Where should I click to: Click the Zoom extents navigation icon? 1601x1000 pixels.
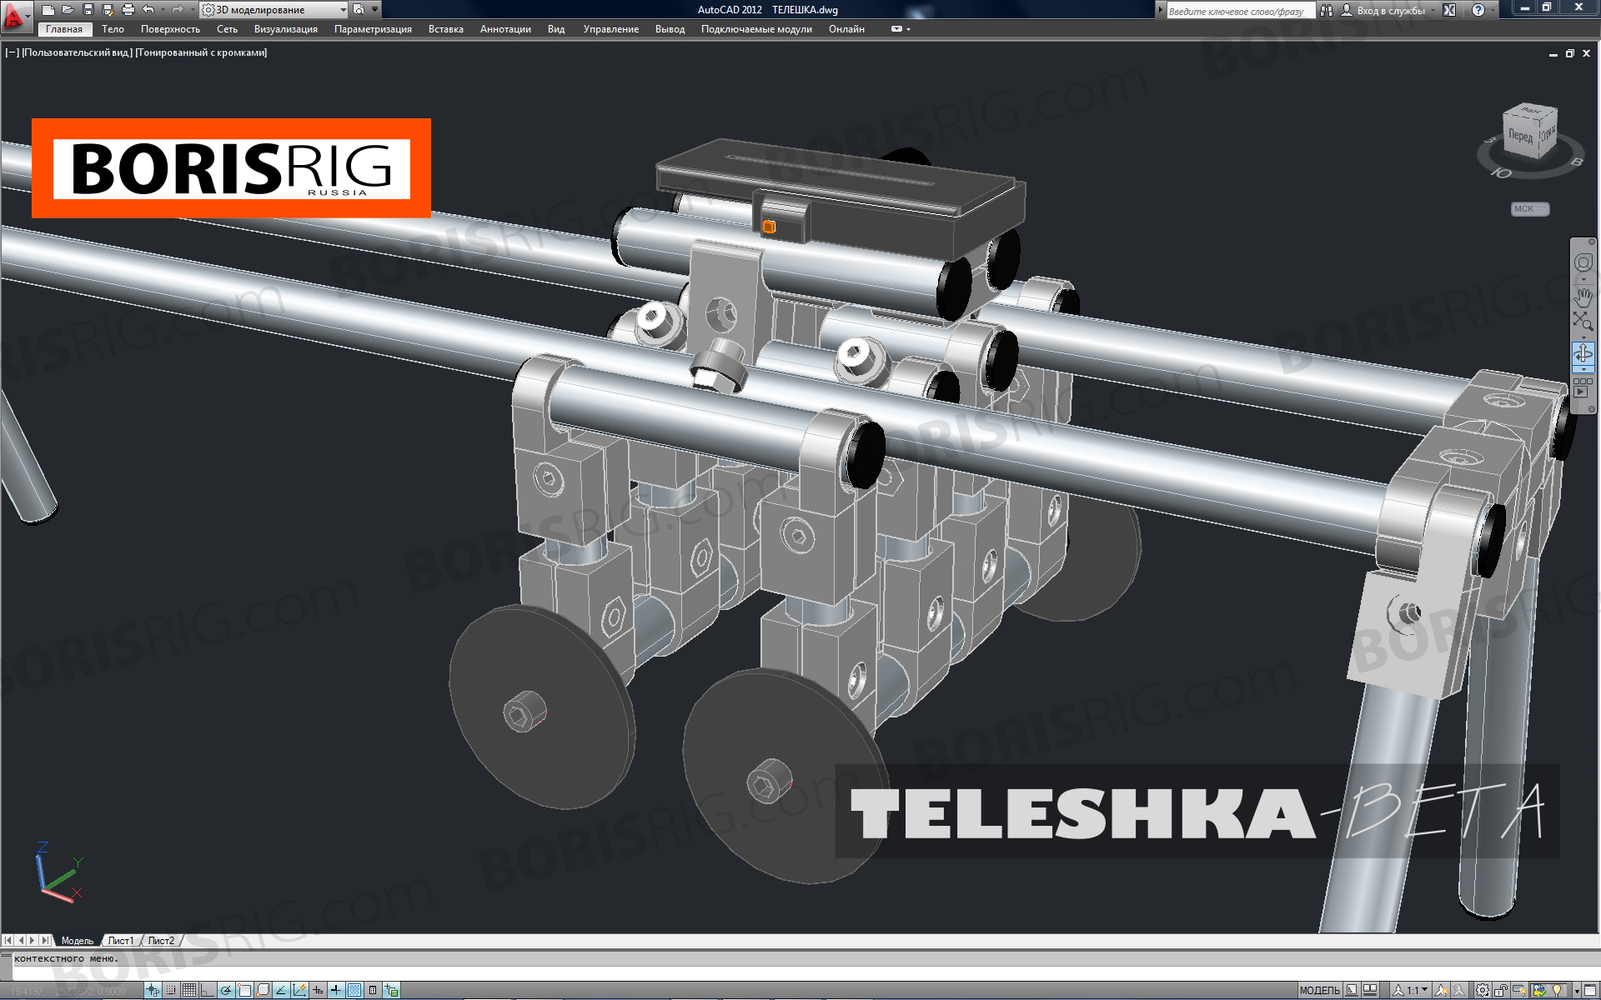pos(1583,321)
